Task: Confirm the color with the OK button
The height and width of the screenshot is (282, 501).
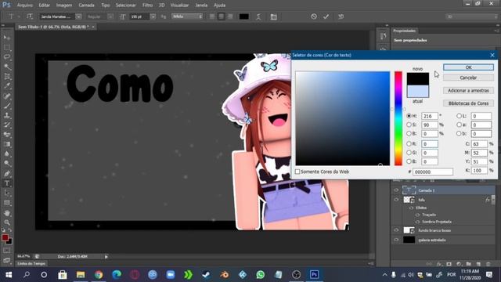Action: (x=468, y=67)
